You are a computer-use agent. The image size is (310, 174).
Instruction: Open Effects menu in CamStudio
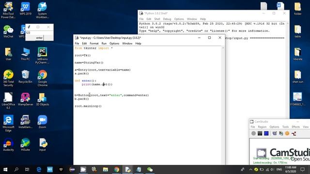pyautogui.click(x=296, y=127)
